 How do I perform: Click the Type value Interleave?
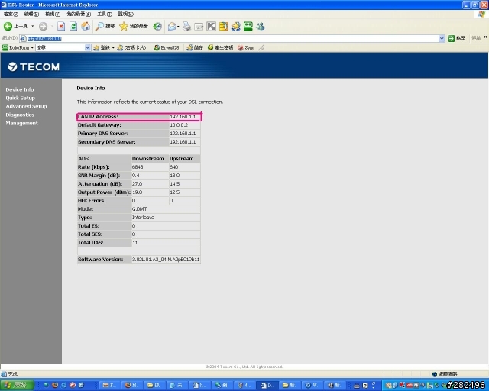[x=144, y=218]
